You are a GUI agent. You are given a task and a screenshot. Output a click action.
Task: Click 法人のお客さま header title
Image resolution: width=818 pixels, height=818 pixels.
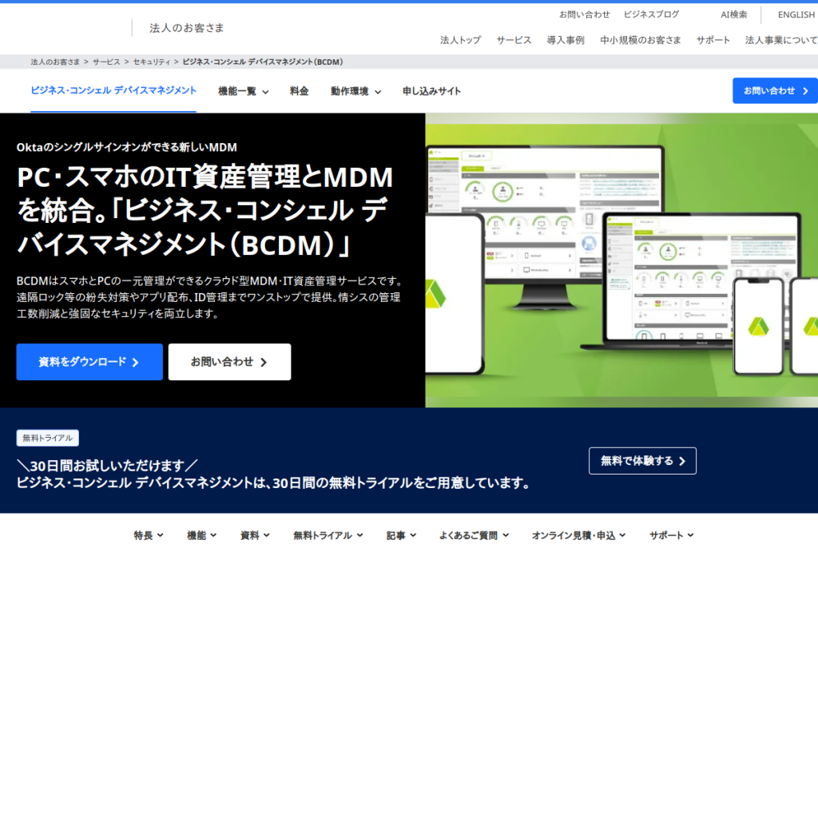(186, 28)
